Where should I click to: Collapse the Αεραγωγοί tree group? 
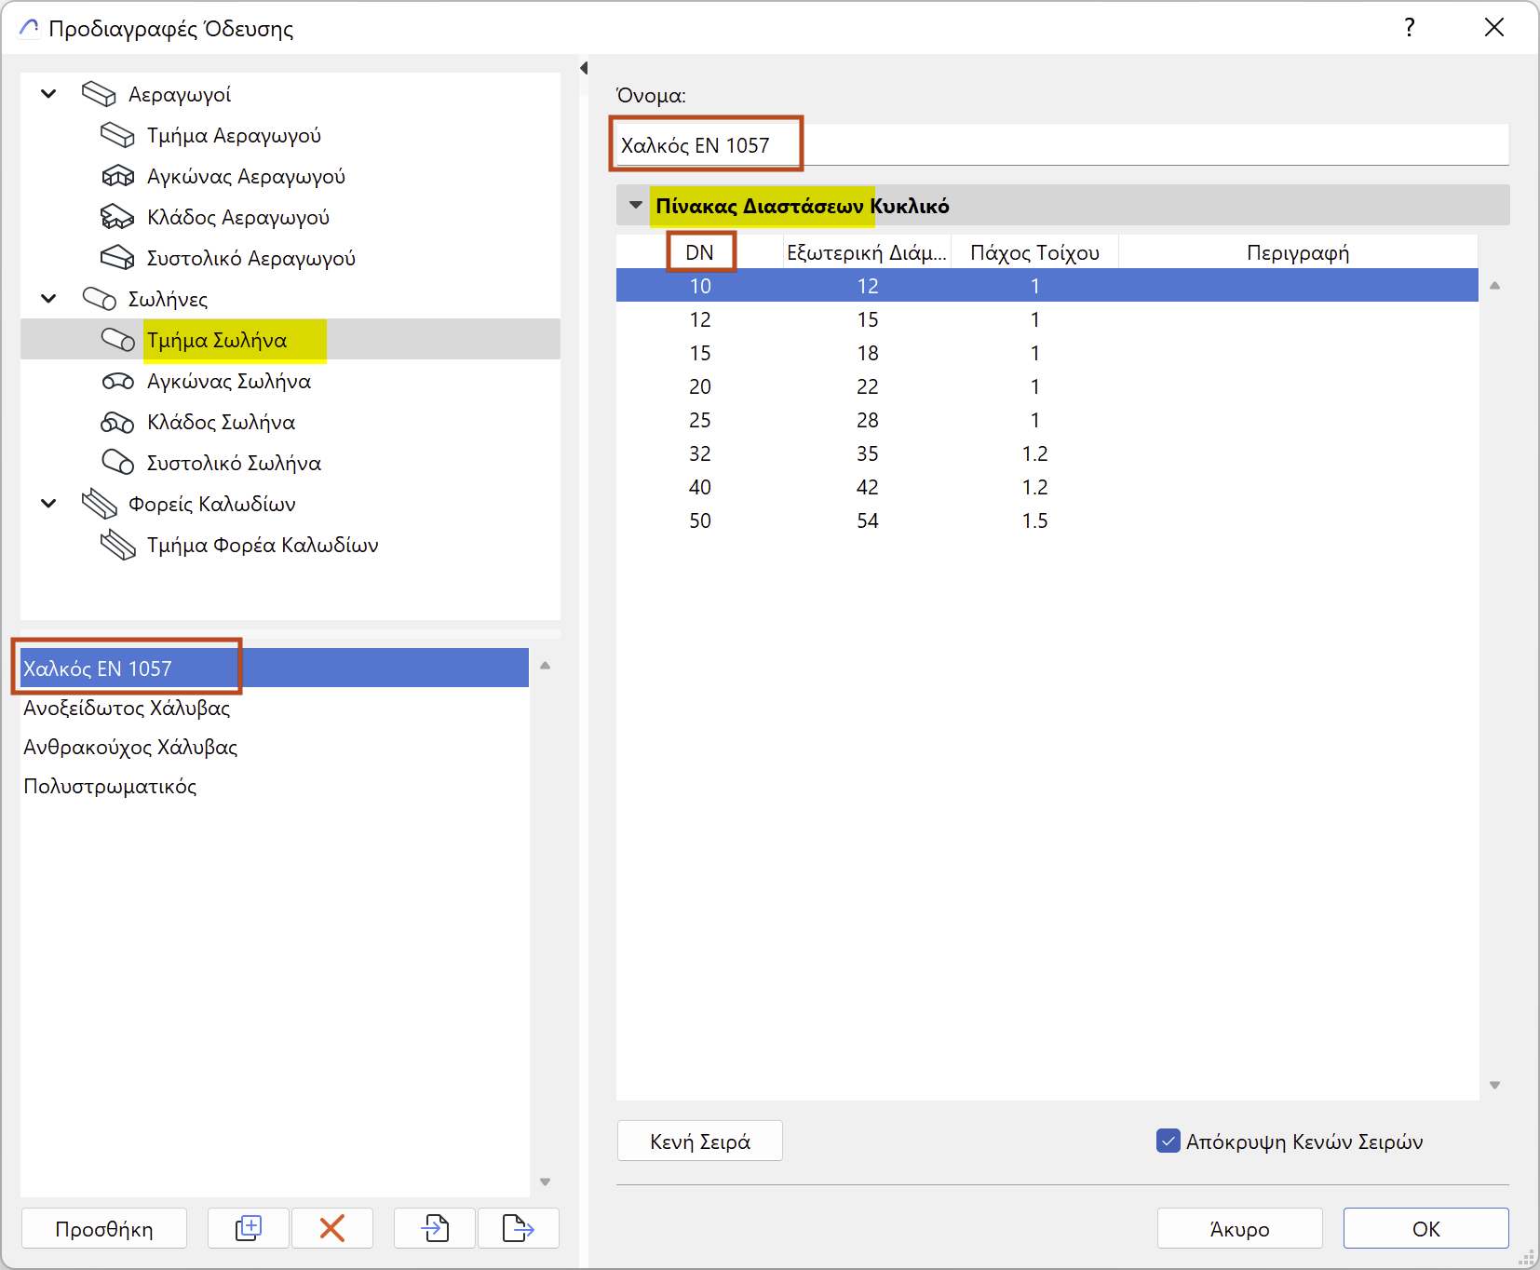(x=49, y=94)
